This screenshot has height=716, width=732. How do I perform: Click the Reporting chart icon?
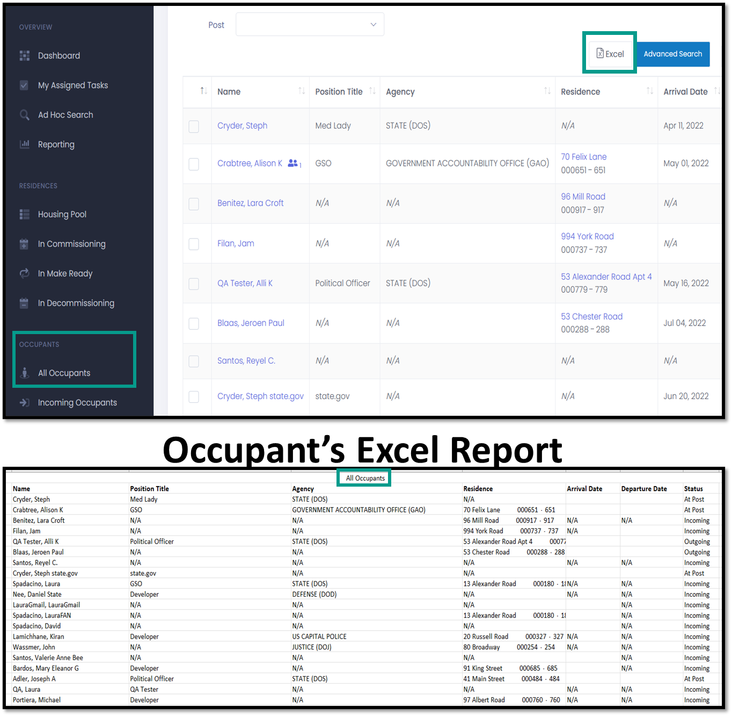(24, 144)
